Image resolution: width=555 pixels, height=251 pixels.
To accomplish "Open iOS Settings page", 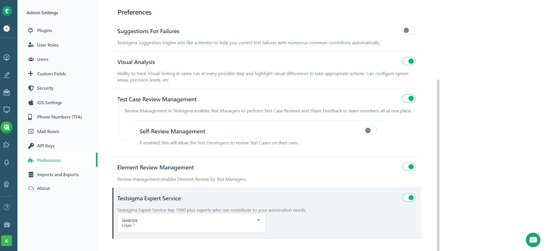I will coord(49,103).
